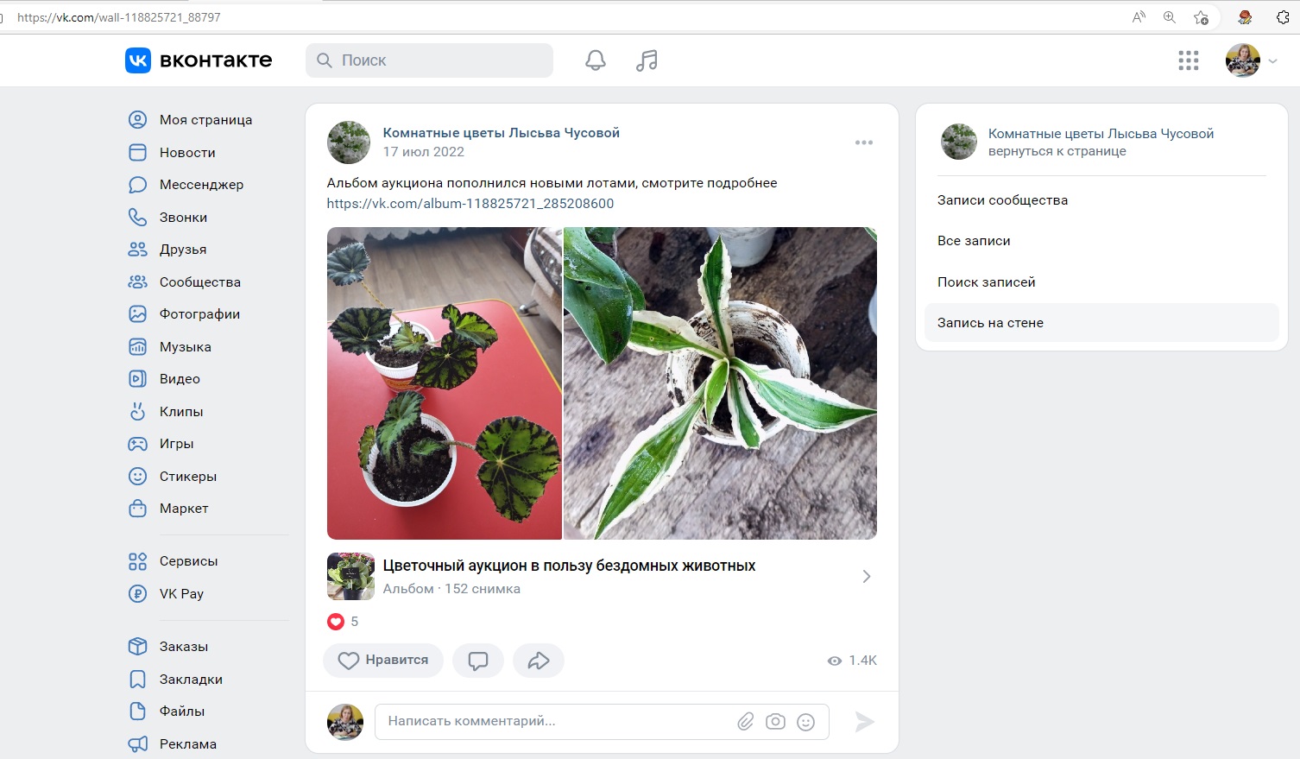1300x759 pixels.
Task: Click the Звонки phone icon
Action: coord(137,217)
